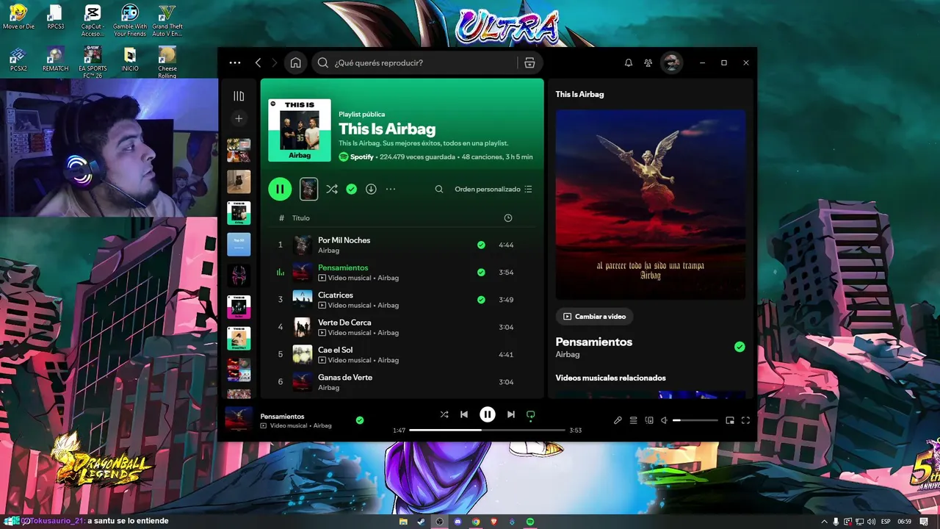Toggle the saved-playlist green check under the title
This screenshot has height=529, width=940.
coord(352,189)
